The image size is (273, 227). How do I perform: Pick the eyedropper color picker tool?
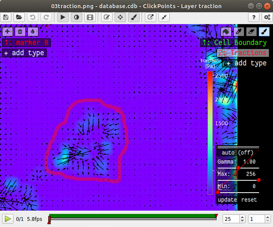(x=239, y=32)
